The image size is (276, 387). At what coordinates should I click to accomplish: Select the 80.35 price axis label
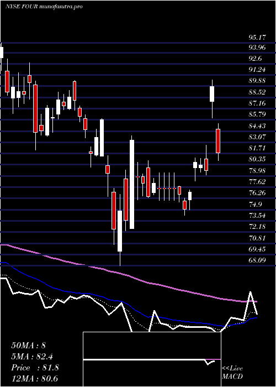click(x=257, y=159)
